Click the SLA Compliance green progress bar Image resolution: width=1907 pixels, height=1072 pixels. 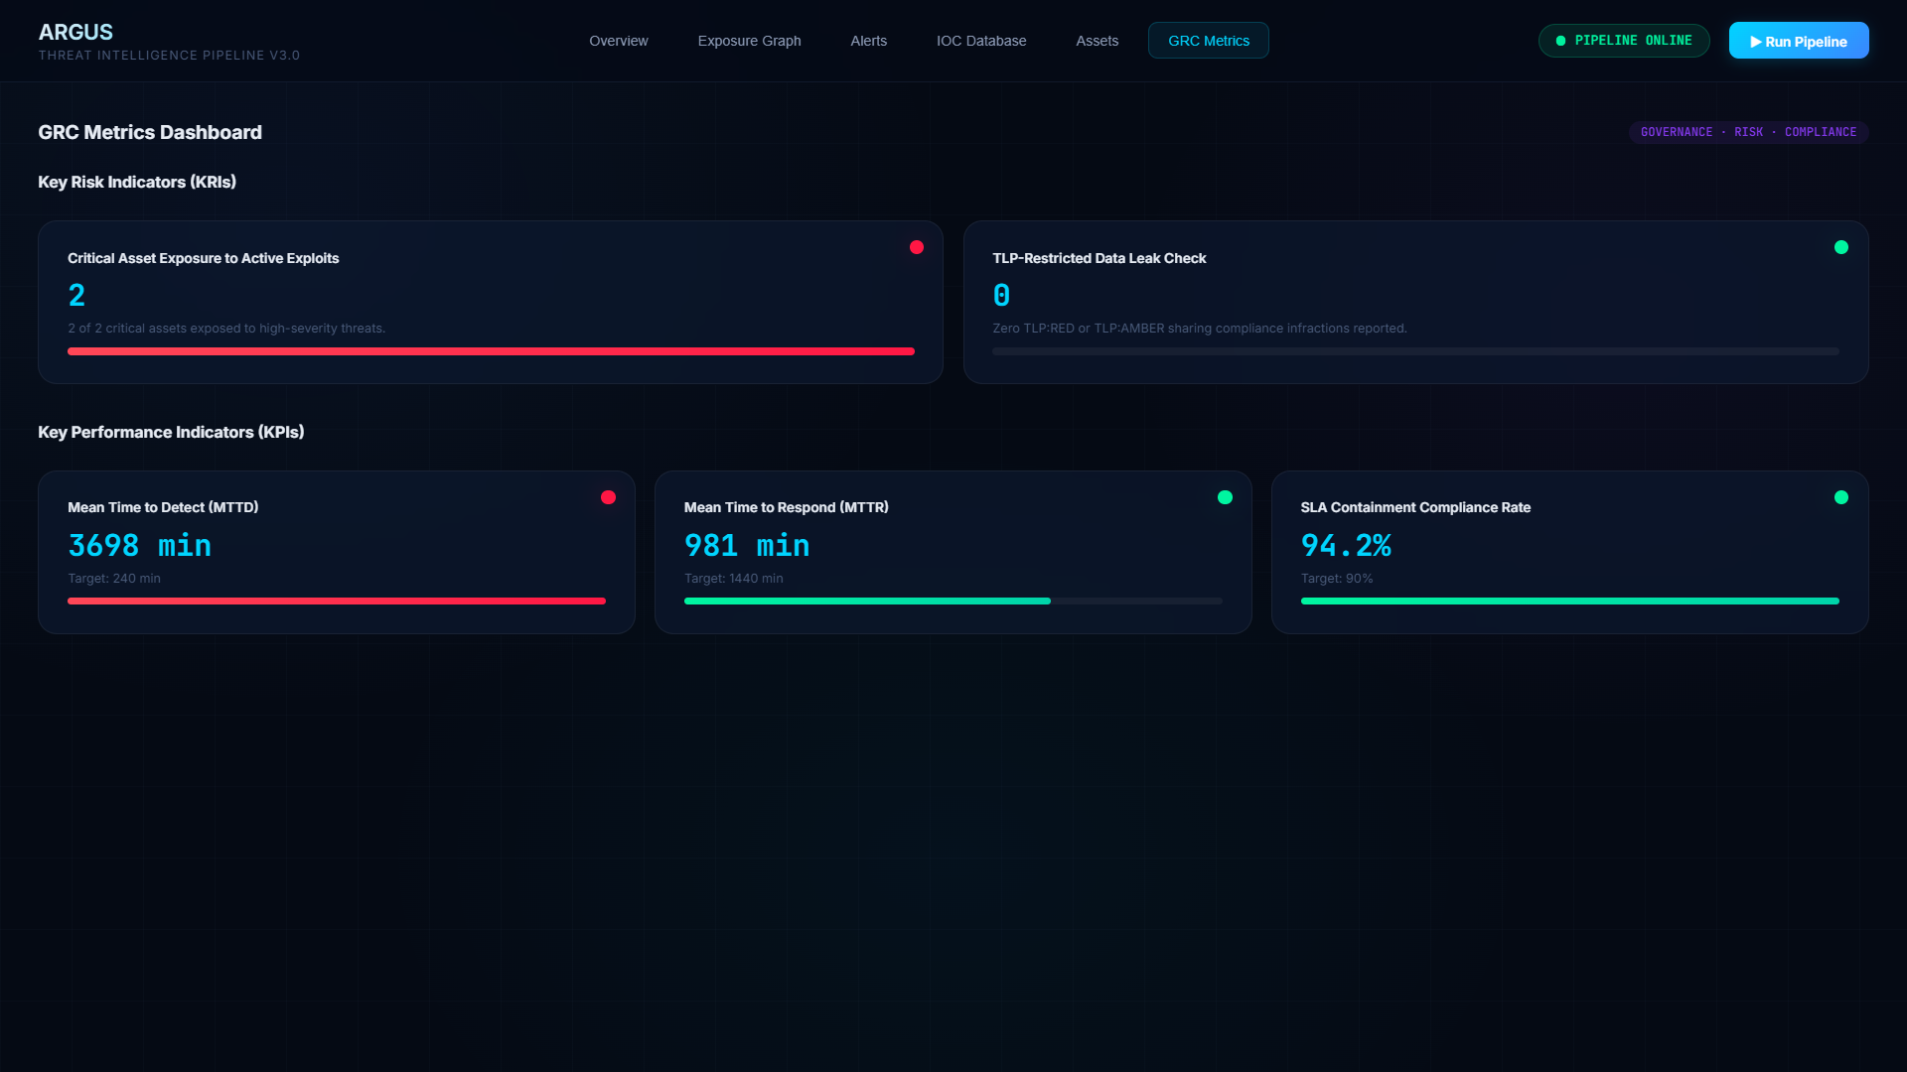(x=1570, y=602)
